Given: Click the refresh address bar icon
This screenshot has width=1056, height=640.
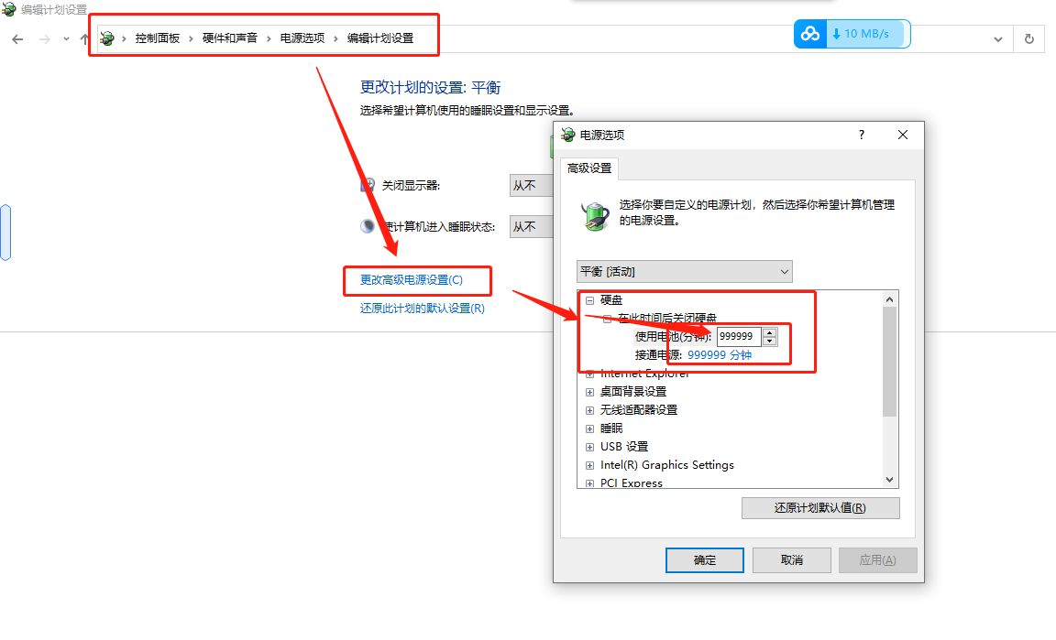Looking at the screenshot, I should click(x=1029, y=39).
